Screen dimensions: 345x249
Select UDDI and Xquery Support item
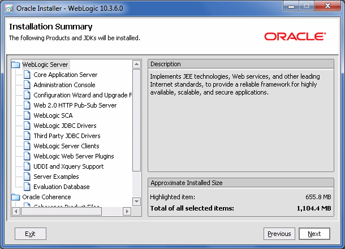pos(68,166)
